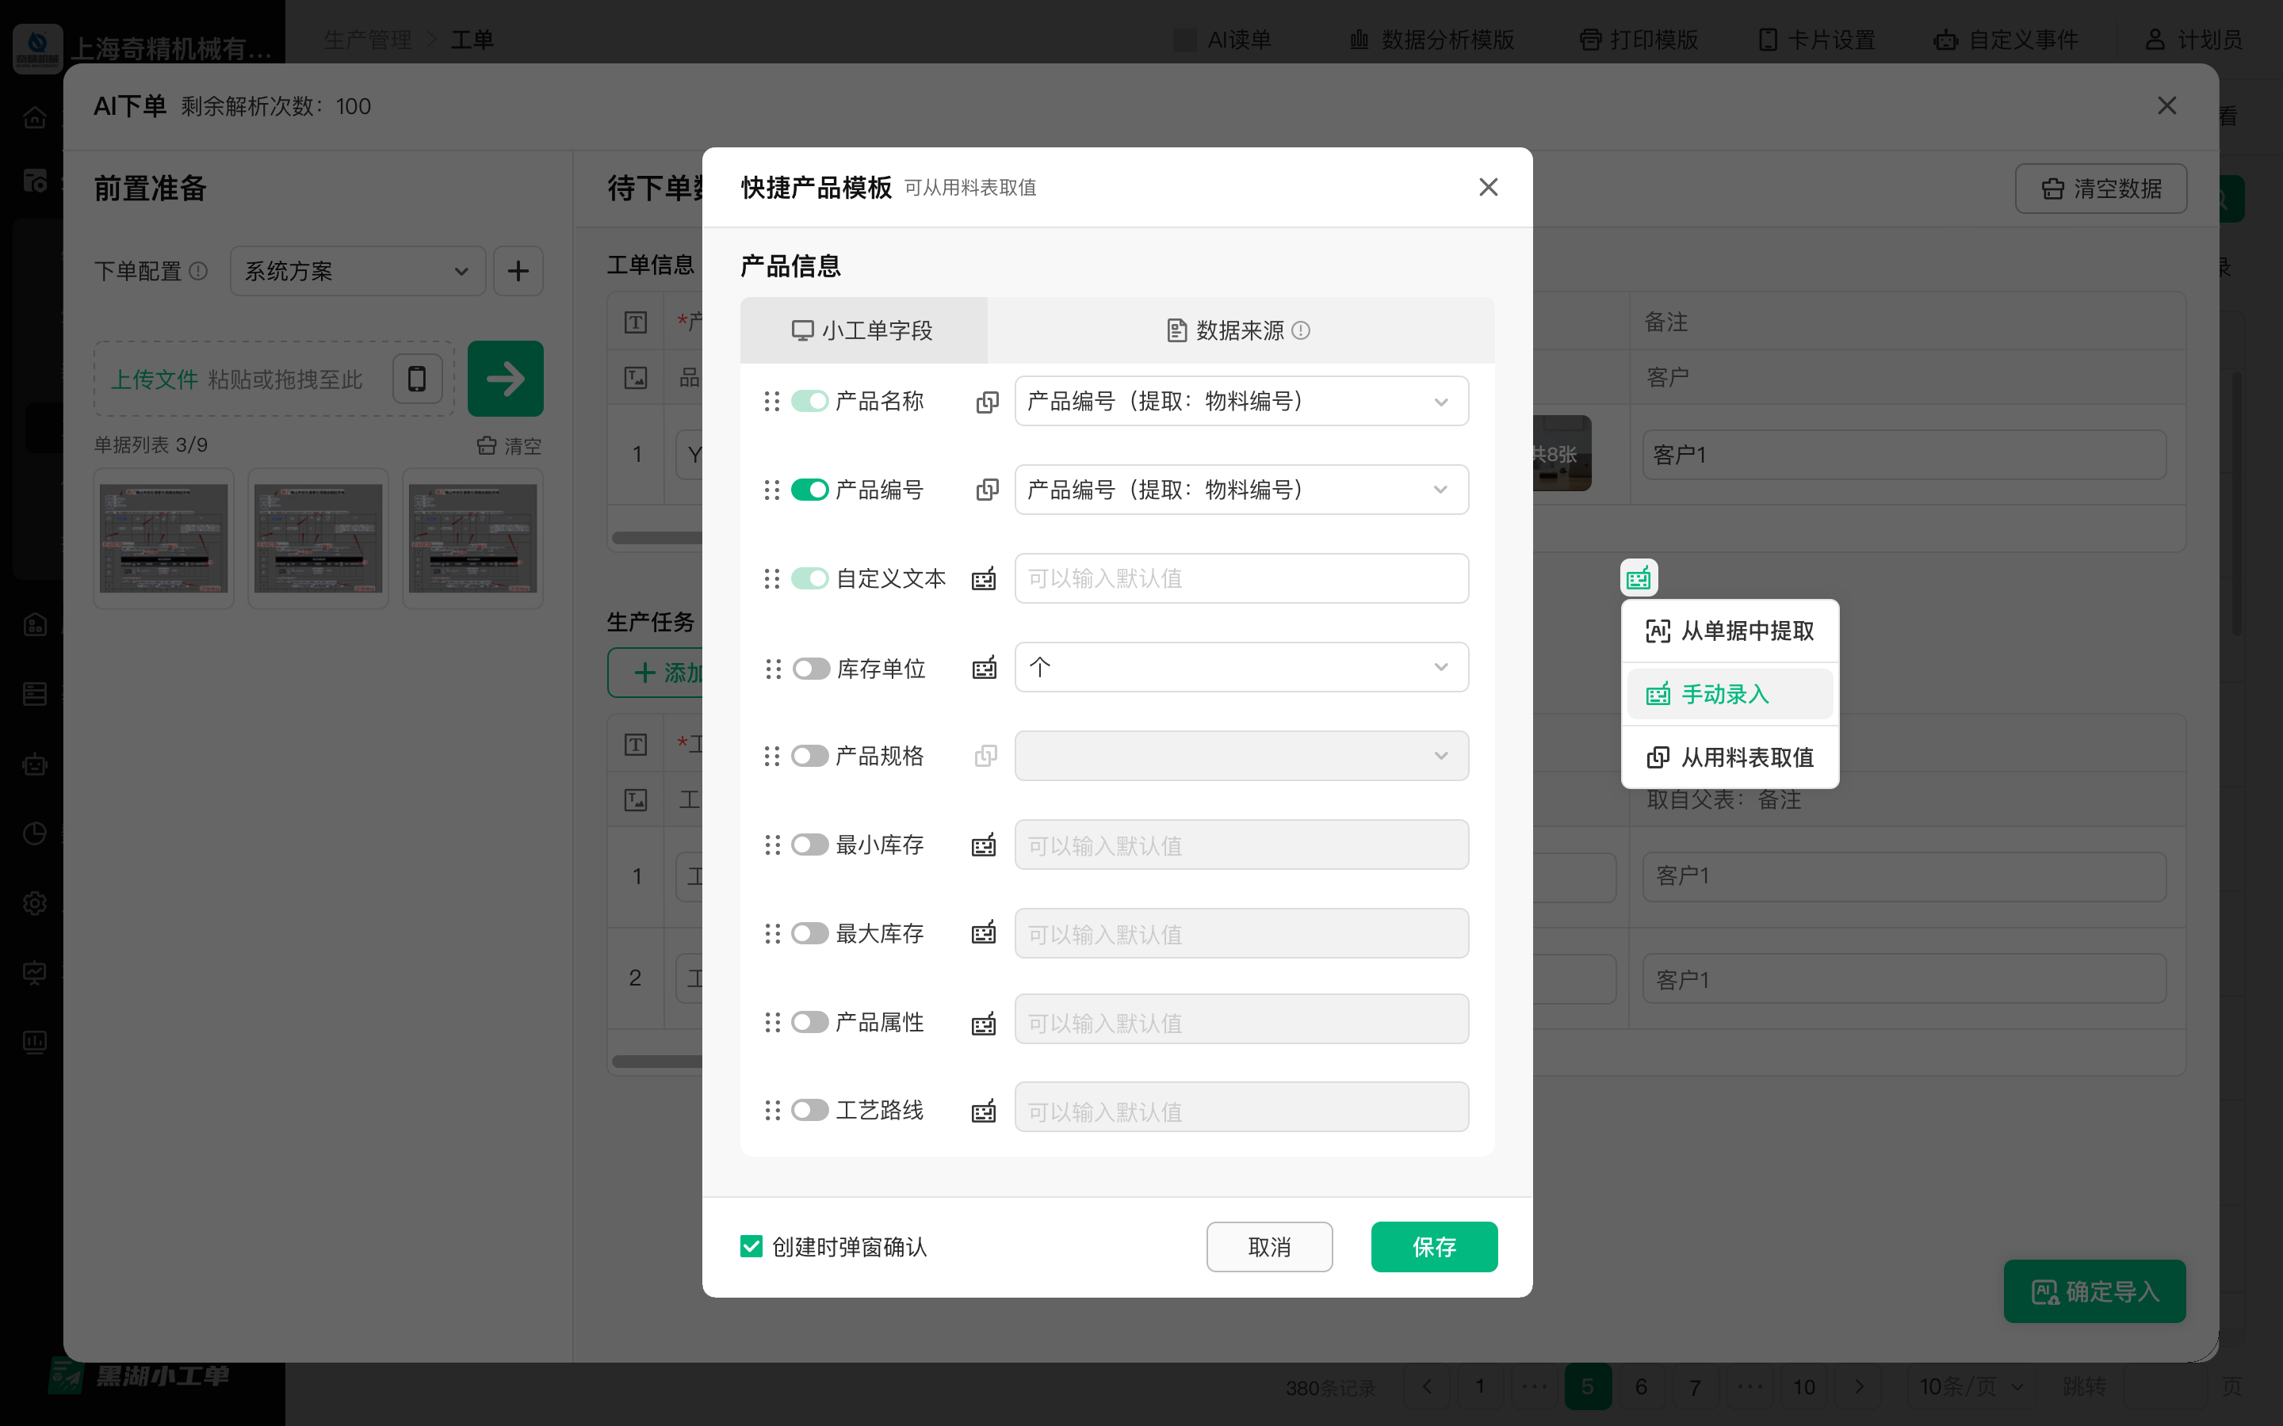This screenshot has width=2283, height=1426.
Task: Click the green arrow parse button
Action: pyautogui.click(x=506, y=378)
